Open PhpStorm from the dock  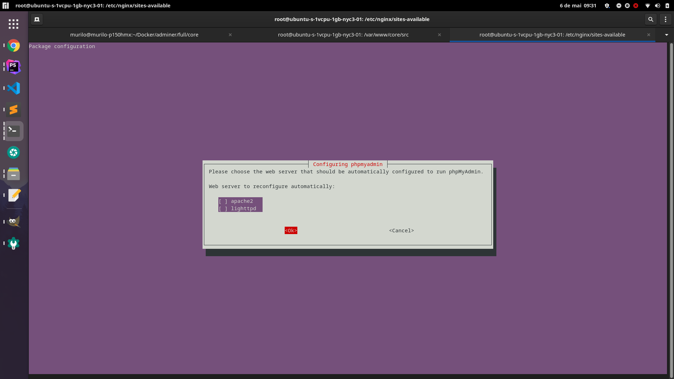coord(13,67)
